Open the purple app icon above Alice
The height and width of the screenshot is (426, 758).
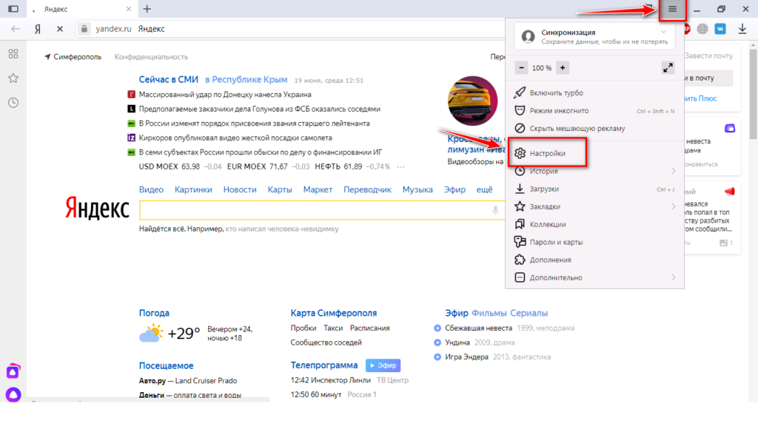tap(13, 371)
